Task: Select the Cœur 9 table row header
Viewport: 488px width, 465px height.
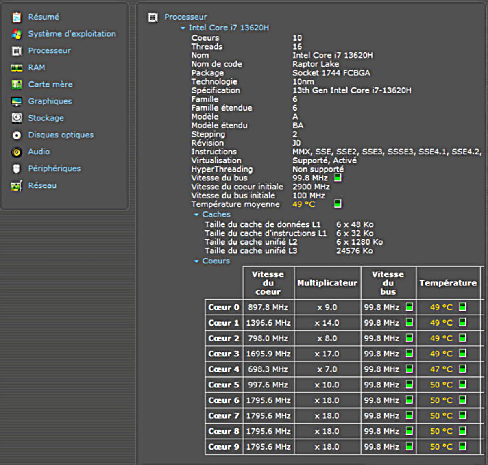Action: [x=224, y=447]
